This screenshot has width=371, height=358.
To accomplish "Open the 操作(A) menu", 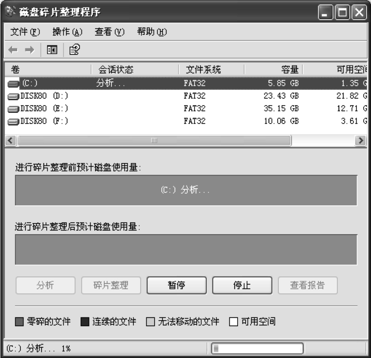I will coord(67,32).
